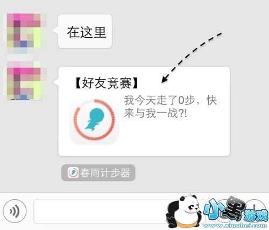Click the 小黑 logo characters

pyautogui.click(x=224, y=208)
